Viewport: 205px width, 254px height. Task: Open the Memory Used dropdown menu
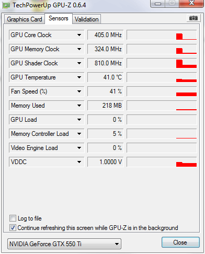[x=79, y=106]
